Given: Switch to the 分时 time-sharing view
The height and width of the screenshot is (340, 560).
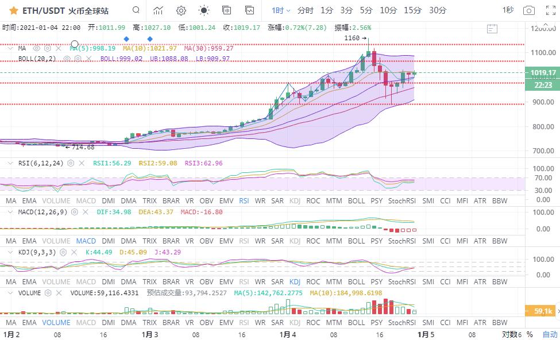Looking at the screenshot, I should (x=306, y=10).
